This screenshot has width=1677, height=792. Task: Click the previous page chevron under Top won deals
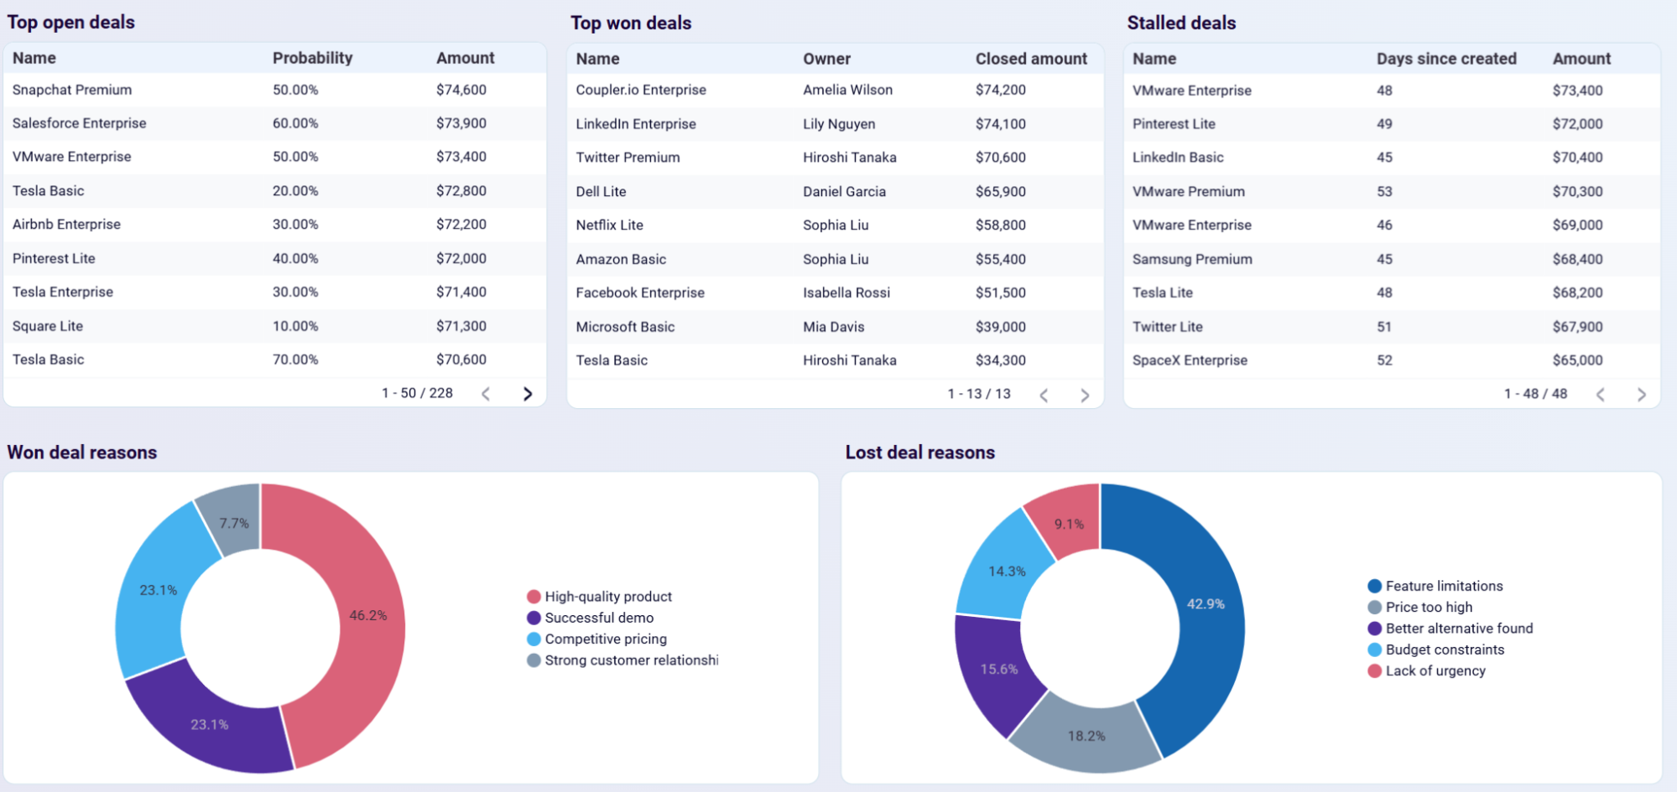[x=1043, y=394]
